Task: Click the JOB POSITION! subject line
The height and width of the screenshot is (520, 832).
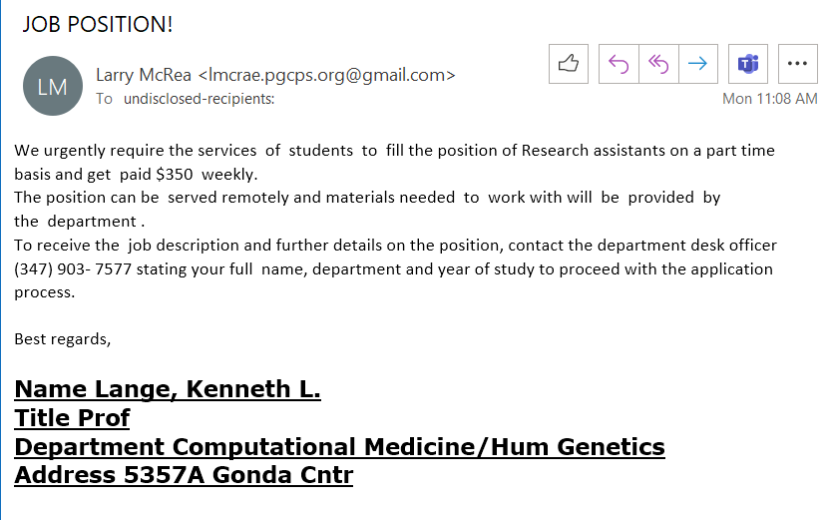Action: 98,24
